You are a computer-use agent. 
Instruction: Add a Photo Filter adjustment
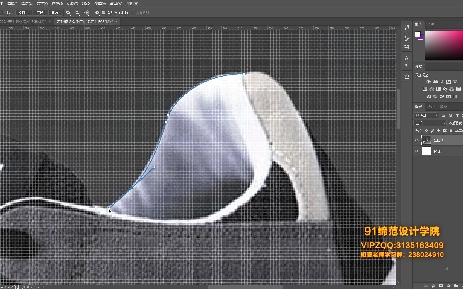pyautogui.click(x=445, y=89)
